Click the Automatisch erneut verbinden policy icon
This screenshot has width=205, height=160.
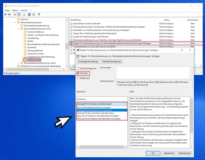[x=71, y=23]
